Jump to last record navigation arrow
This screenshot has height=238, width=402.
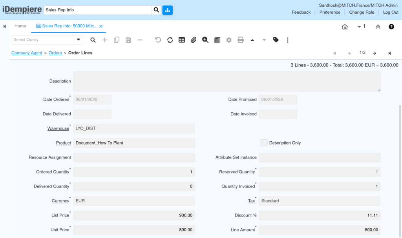tap(389, 53)
